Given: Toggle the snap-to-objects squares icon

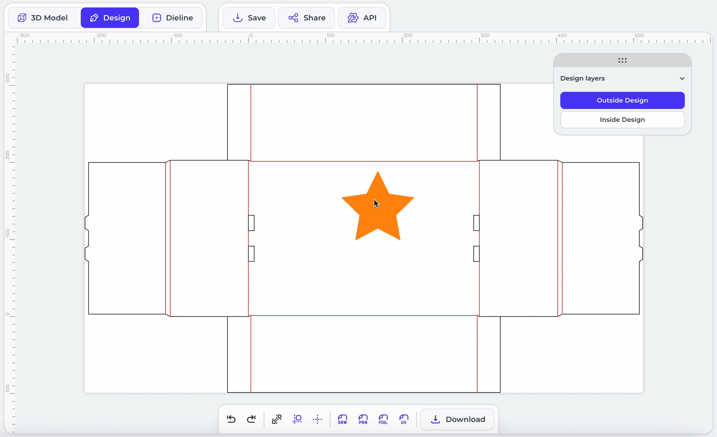Looking at the screenshot, I should click(x=276, y=419).
